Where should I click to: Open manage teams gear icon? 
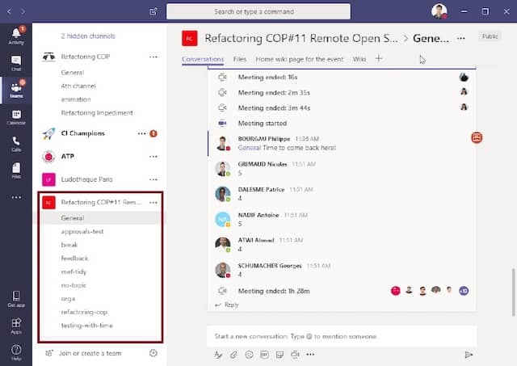tap(153, 353)
